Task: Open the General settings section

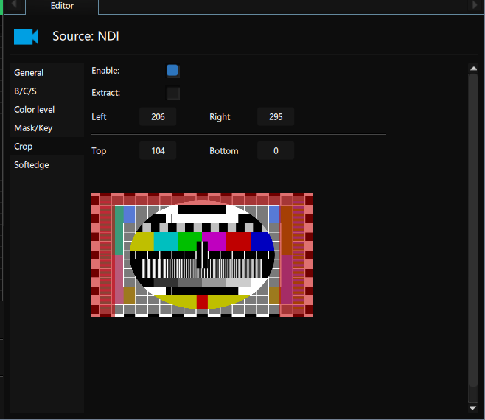Action: (47, 73)
